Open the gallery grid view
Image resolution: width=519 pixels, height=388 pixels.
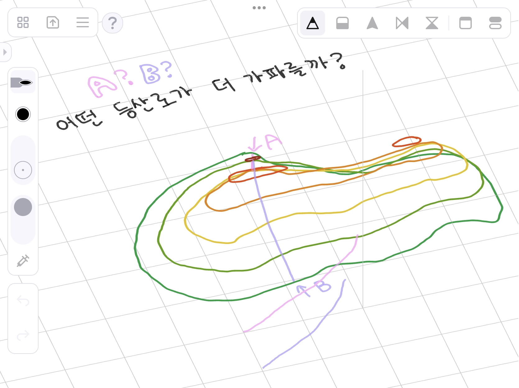tap(23, 22)
